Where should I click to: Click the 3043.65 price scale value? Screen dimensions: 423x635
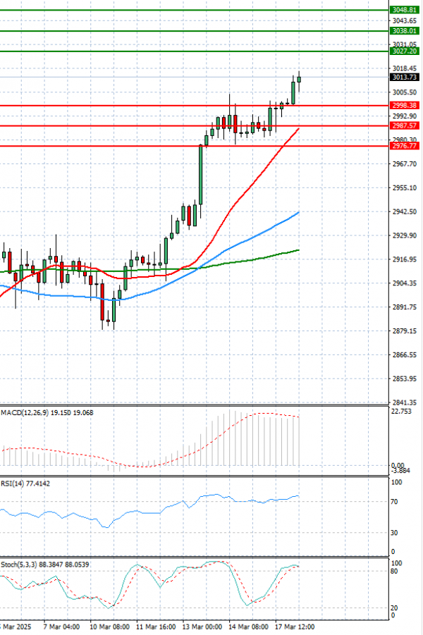tap(405, 20)
